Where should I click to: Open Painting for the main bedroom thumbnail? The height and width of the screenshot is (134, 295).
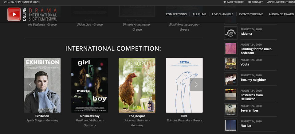coord(231,48)
